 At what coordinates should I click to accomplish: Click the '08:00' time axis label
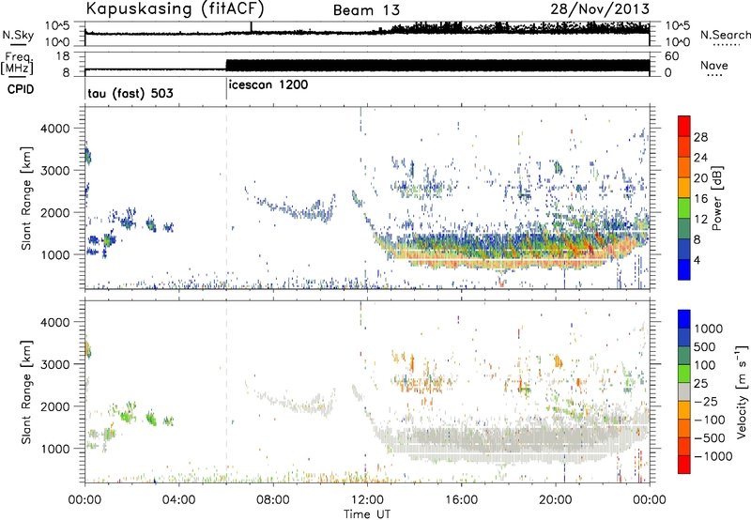pos(273,500)
